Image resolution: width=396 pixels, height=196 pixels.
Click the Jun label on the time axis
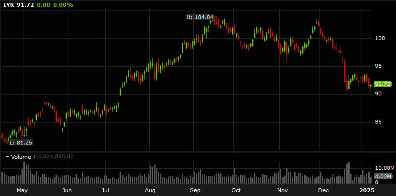(x=67, y=190)
